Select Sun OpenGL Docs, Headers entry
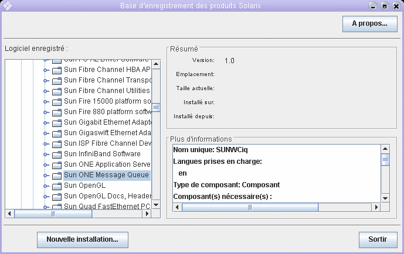This screenshot has height=254, width=404. [107, 196]
